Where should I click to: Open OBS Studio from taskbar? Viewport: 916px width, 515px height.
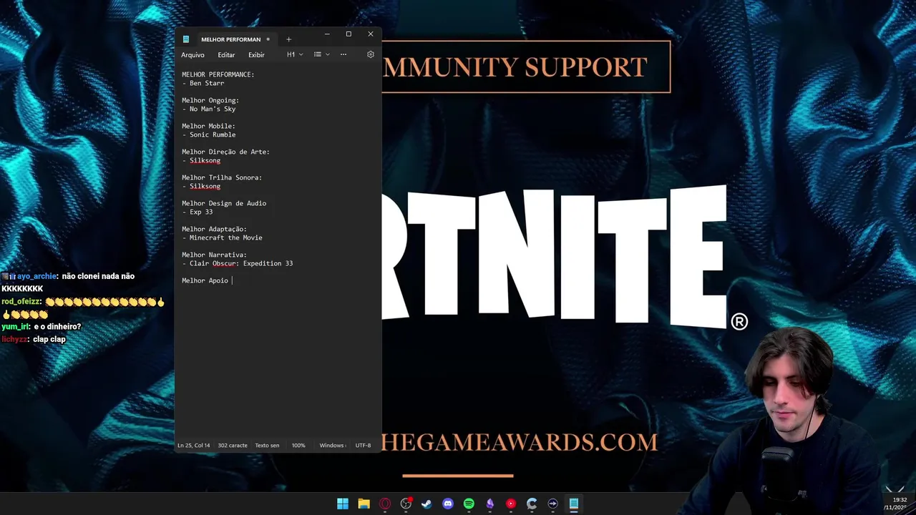point(406,504)
